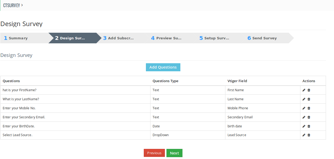The width and height of the screenshot is (334, 159).
Task: Go back with the Previous button
Action: (x=154, y=153)
